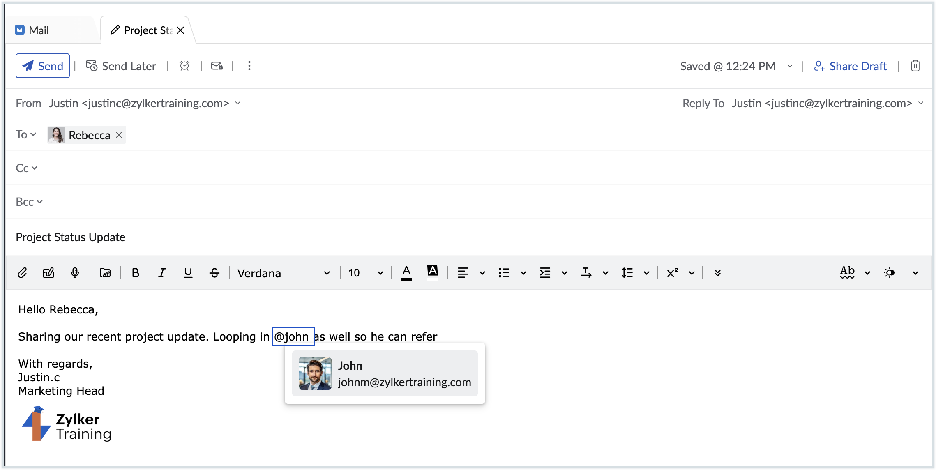Toggle strikethrough formatting

214,273
